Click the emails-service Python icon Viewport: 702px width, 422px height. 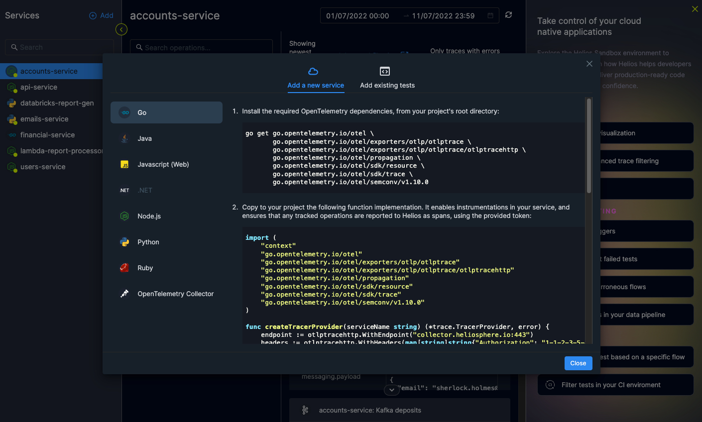click(x=11, y=119)
